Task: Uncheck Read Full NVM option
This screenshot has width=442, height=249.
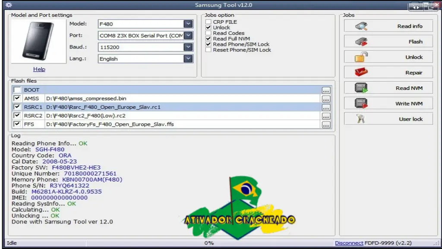Action: point(208,38)
